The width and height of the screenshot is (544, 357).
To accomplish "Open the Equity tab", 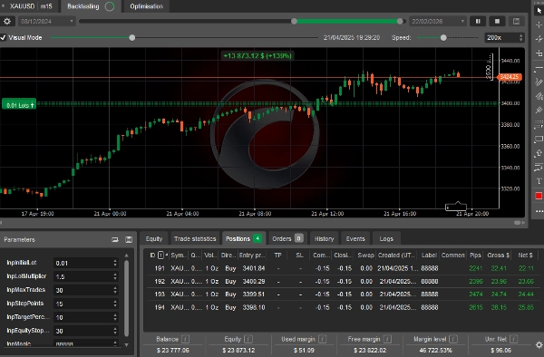I will click(x=154, y=239).
